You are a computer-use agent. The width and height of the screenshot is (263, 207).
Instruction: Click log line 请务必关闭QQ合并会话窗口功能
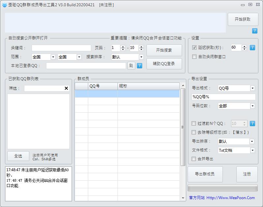point(37,183)
